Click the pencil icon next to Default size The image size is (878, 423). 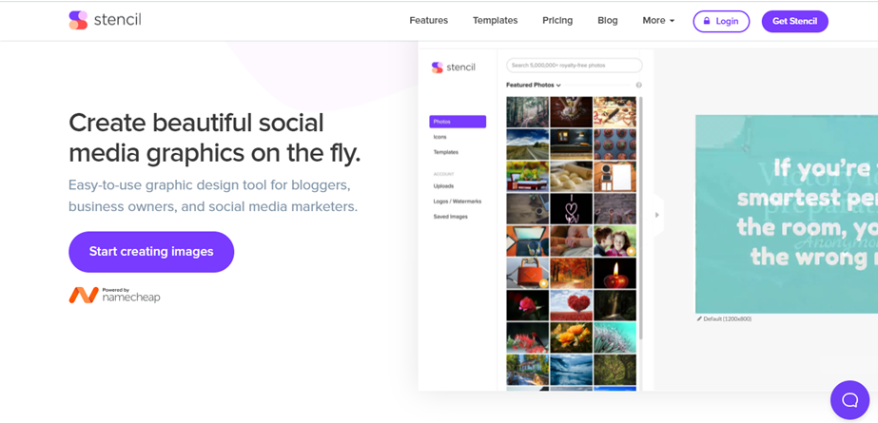pos(699,319)
